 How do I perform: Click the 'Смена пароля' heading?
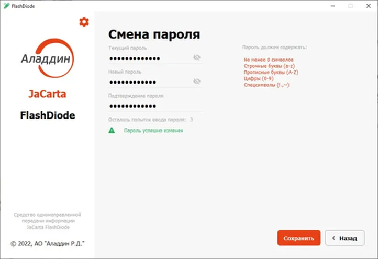coord(154,34)
